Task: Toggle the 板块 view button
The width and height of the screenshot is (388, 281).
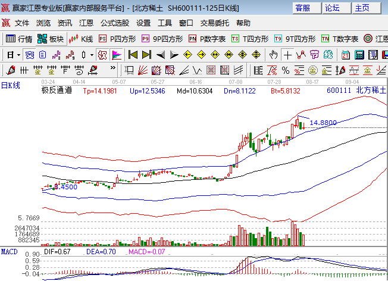Action: (x=51, y=39)
